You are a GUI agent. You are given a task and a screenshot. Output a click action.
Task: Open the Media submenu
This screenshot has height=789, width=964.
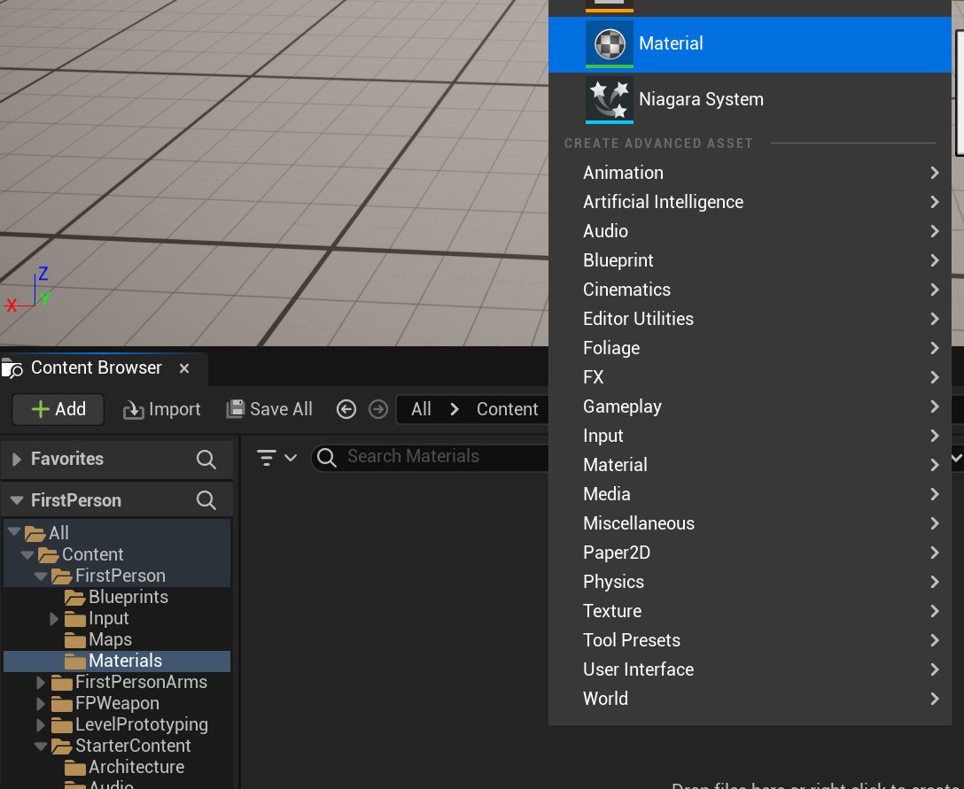(x=750, y=494)
